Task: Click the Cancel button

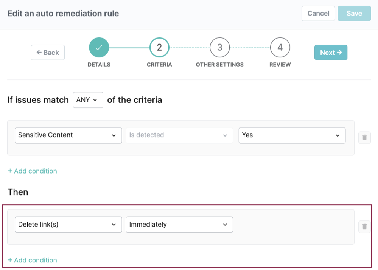Action: pos(318,14)
